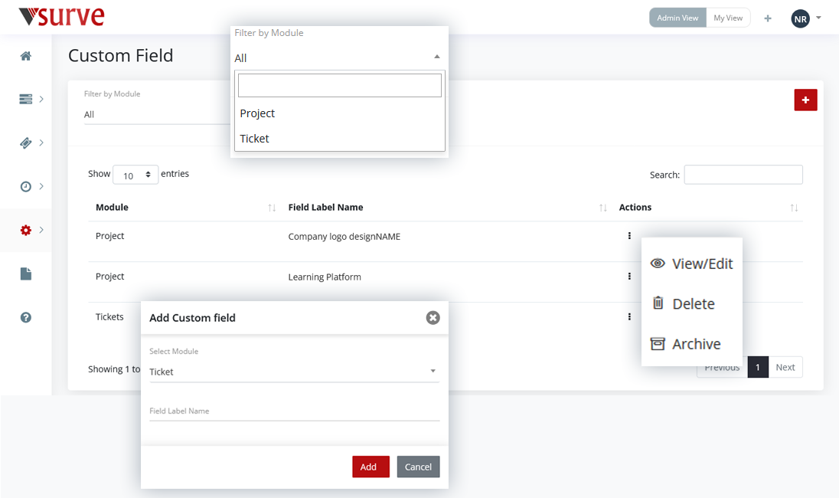Open the help question mark icon

26,317
